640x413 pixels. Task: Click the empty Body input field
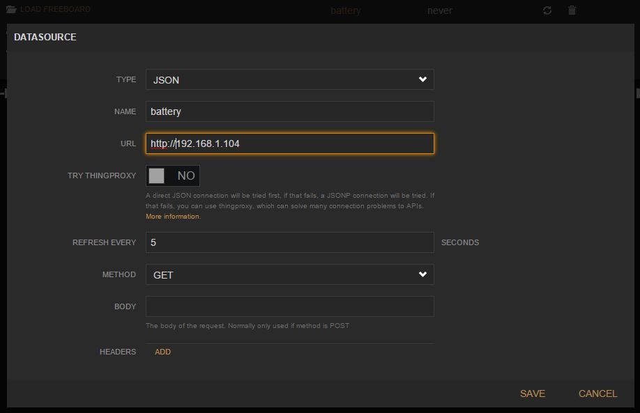290,306
